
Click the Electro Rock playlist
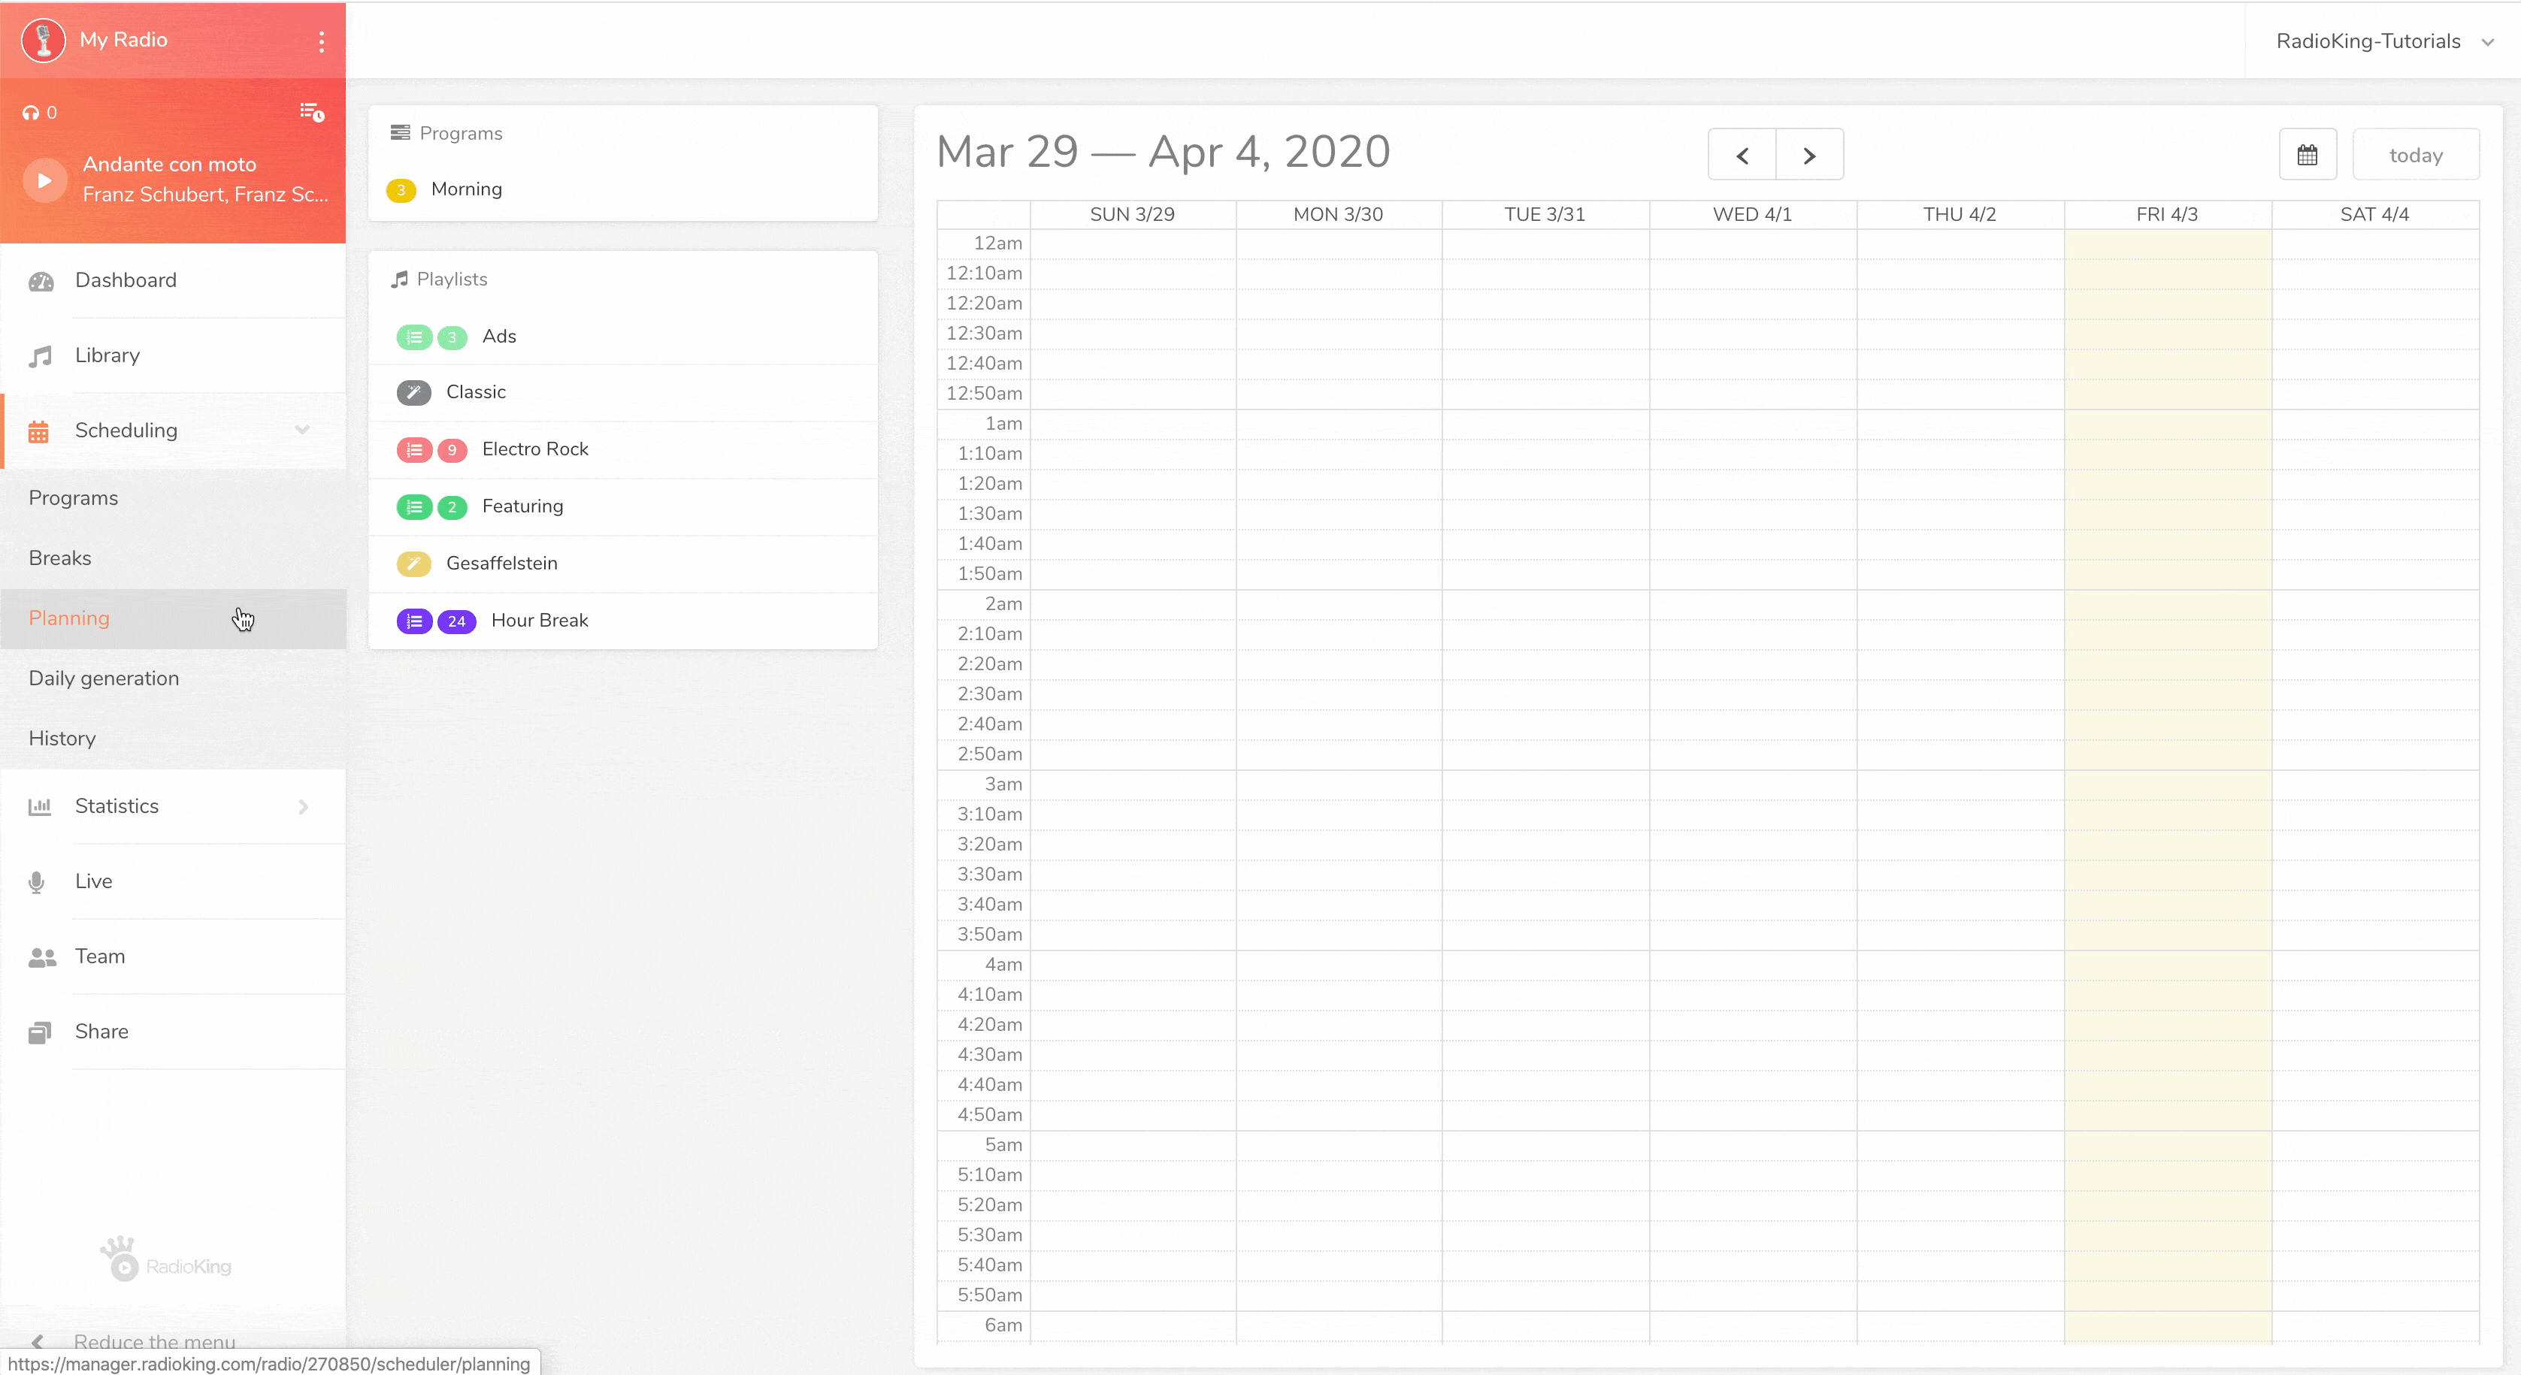click(534, 449)
